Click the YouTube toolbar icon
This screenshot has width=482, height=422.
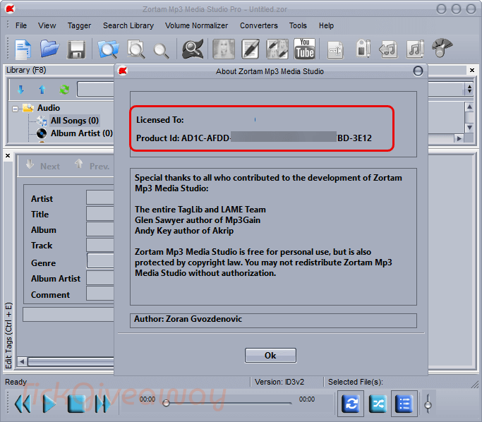(x=304, y=49)
